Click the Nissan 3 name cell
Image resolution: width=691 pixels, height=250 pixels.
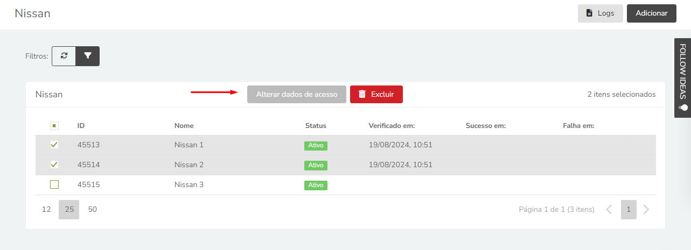click(x=189, y=184)
